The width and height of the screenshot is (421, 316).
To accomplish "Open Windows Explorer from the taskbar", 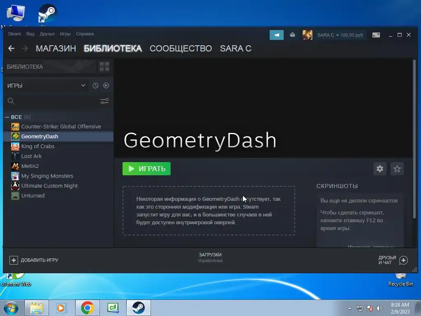I will (x=37, y=308).
